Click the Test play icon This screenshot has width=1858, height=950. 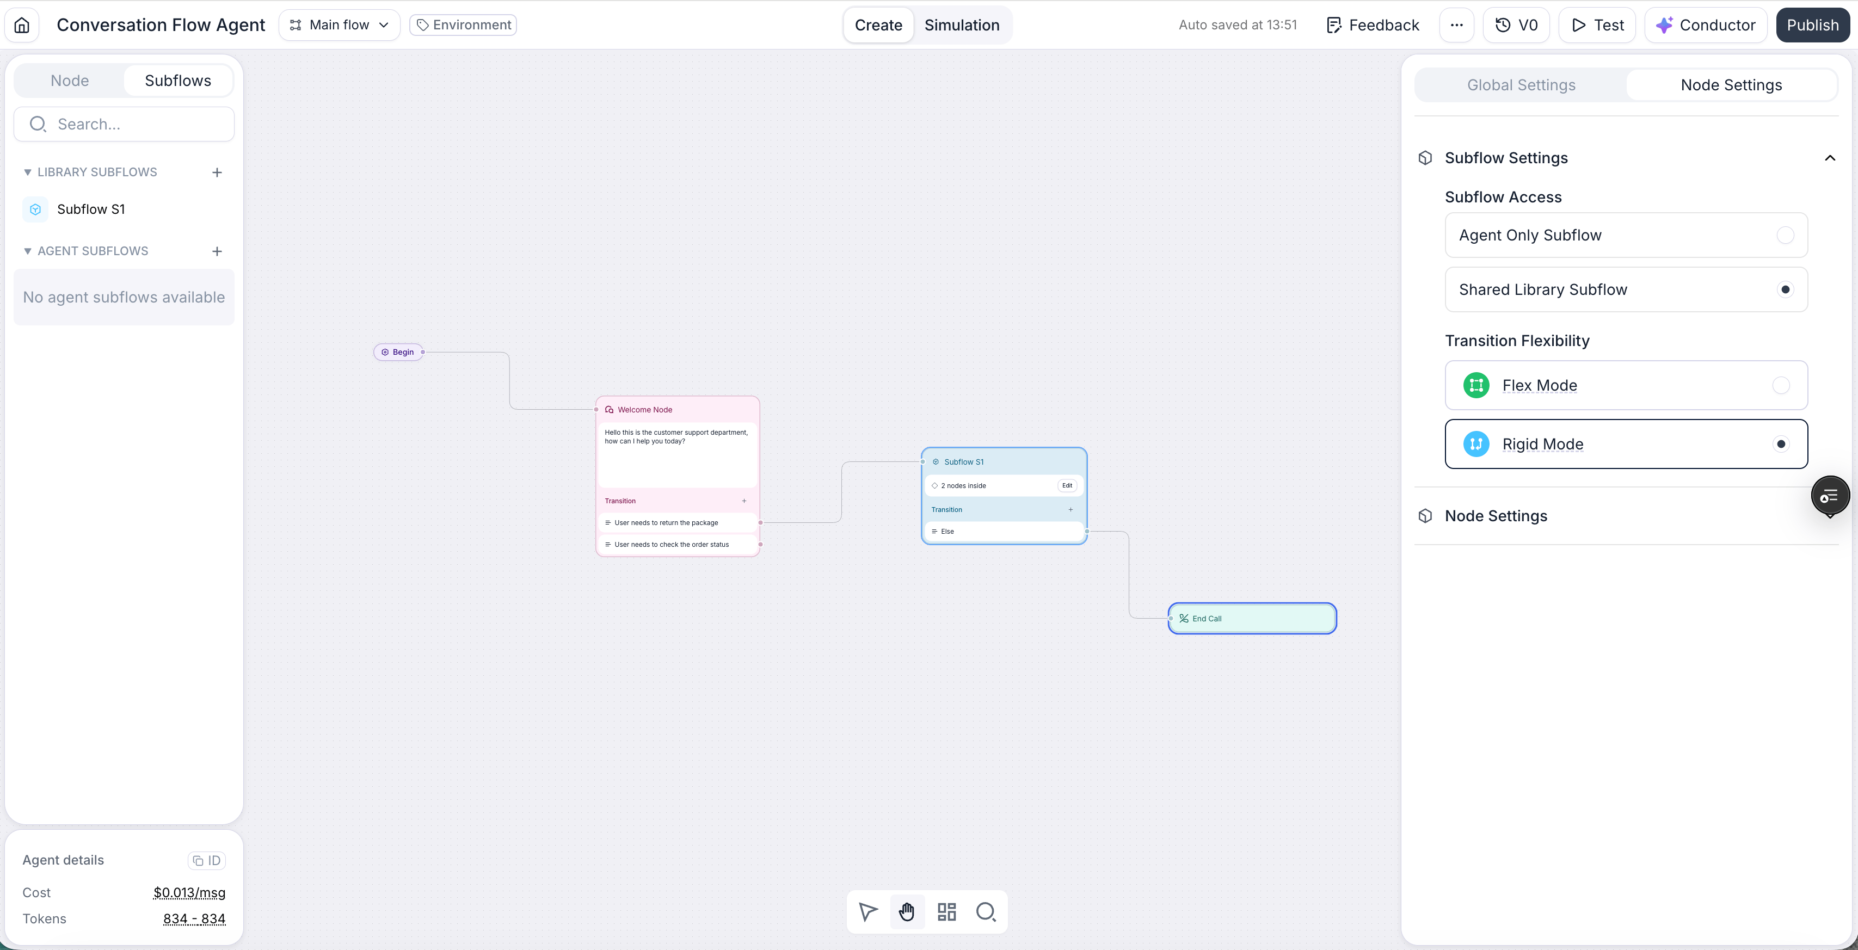pyautogui.click(x=1579, y=25)
